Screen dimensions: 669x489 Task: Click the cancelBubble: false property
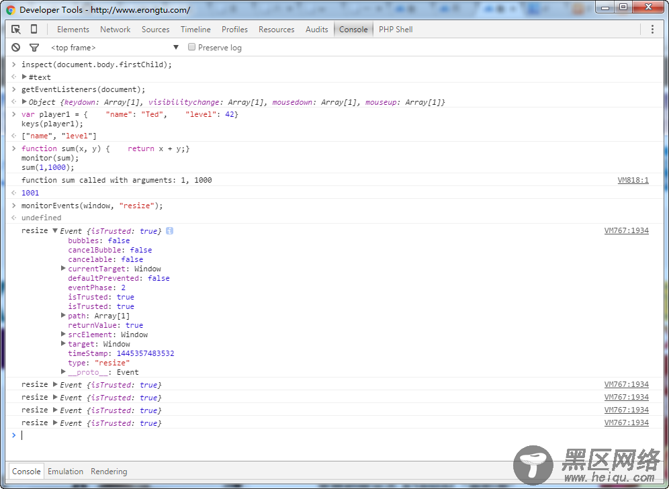pos(109,250)
